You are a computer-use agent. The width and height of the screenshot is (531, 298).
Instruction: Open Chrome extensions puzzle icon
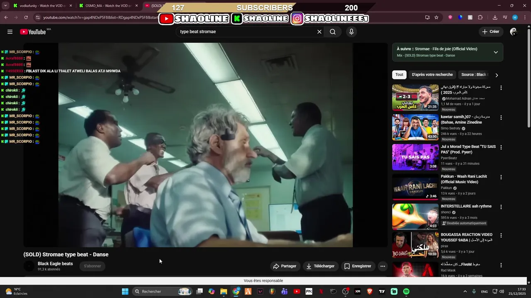point(480,17)
